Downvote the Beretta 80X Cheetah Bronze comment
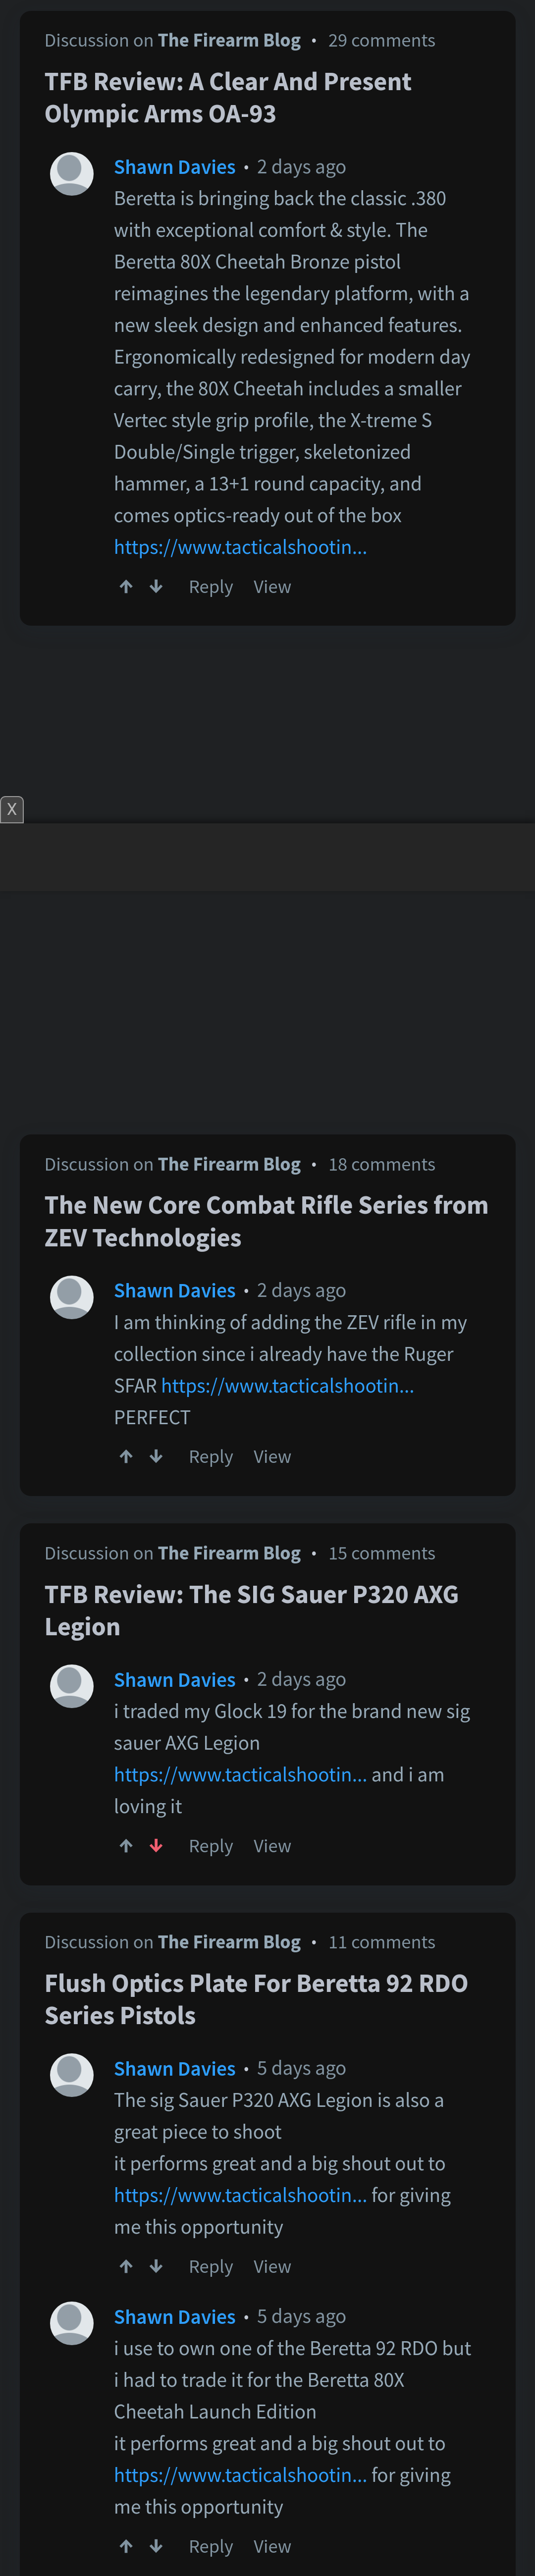Image resolution: width=535 pixels, height=2576 pixels. [x=156, y=587]
